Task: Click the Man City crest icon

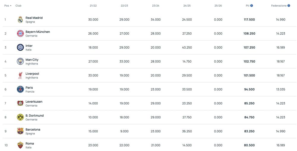Action: pyautogui.click(x=20, y=61)
